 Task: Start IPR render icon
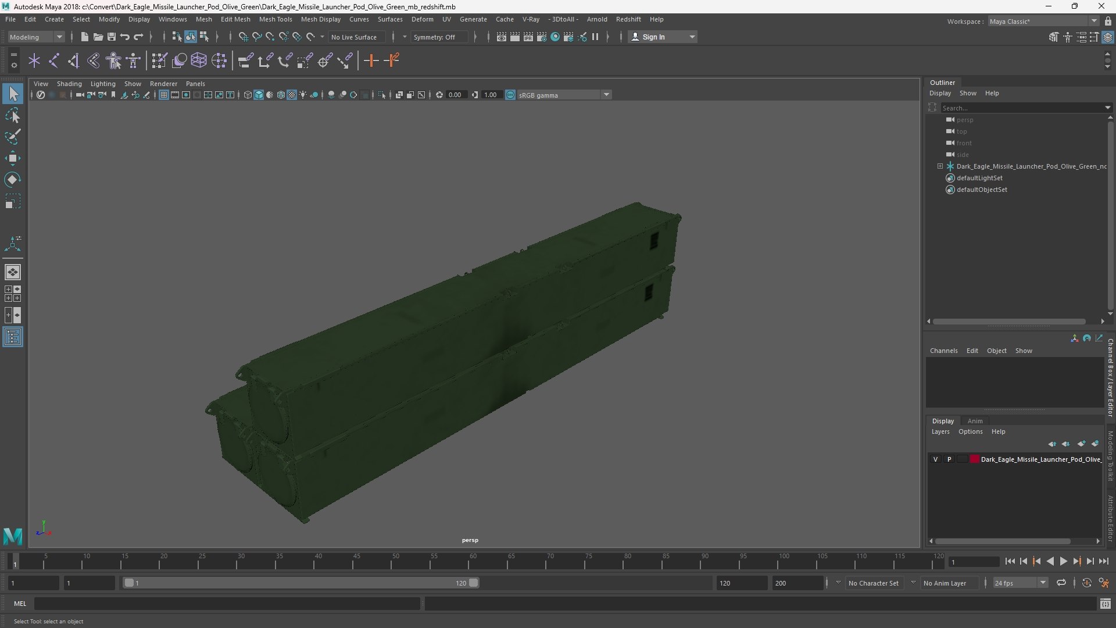tap(528, 37)
